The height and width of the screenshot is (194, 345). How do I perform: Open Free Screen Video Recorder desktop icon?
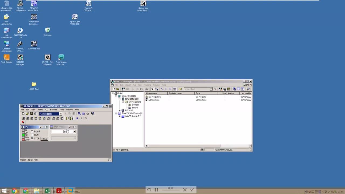(x=61, y=60)
